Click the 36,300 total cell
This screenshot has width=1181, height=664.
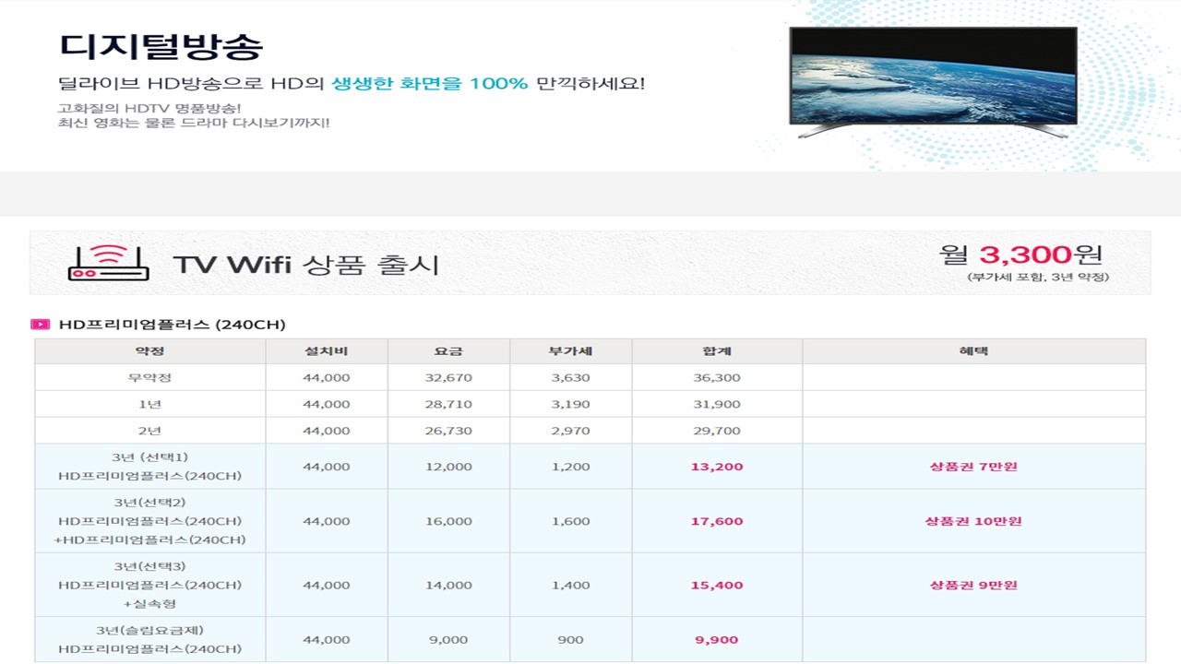click(x=717, y=378)
